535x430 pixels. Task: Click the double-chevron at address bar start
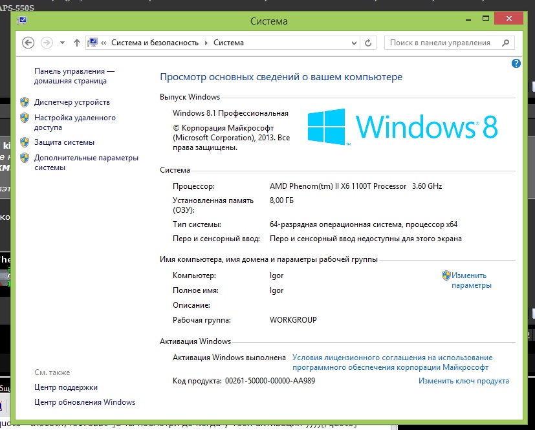104,43
